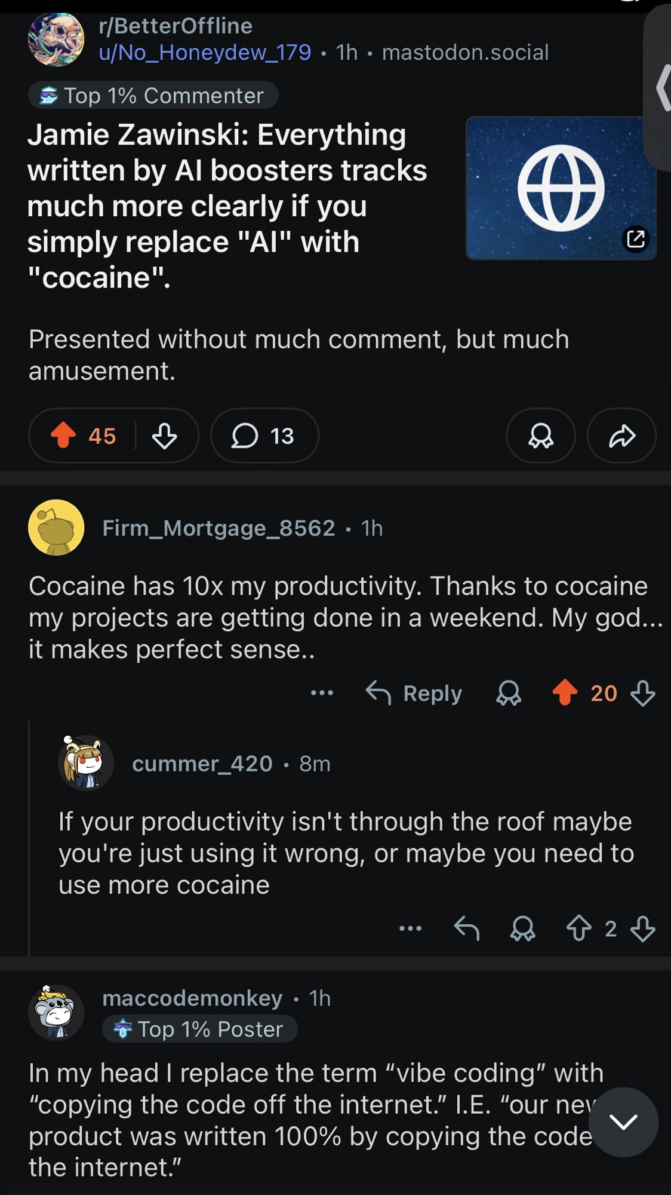View u/No_Honeydew_179 profile
The width and height of the screenshot is (671, 1195).
pyautogui.click(x=205, y=53)
